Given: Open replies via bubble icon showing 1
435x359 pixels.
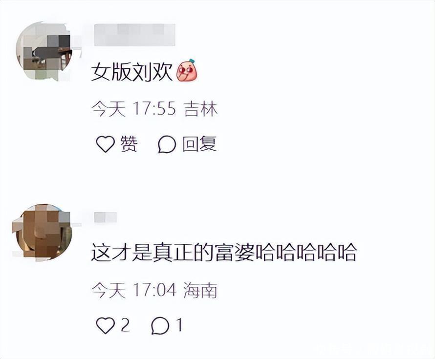Looking at the screenshot, I should (x=160, y=325).
